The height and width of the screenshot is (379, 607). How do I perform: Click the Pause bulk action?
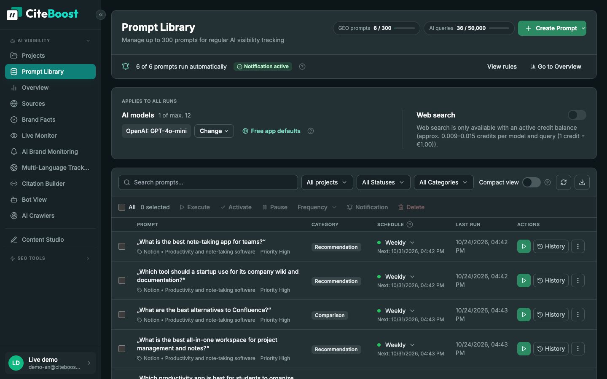(x=275, y=207)
